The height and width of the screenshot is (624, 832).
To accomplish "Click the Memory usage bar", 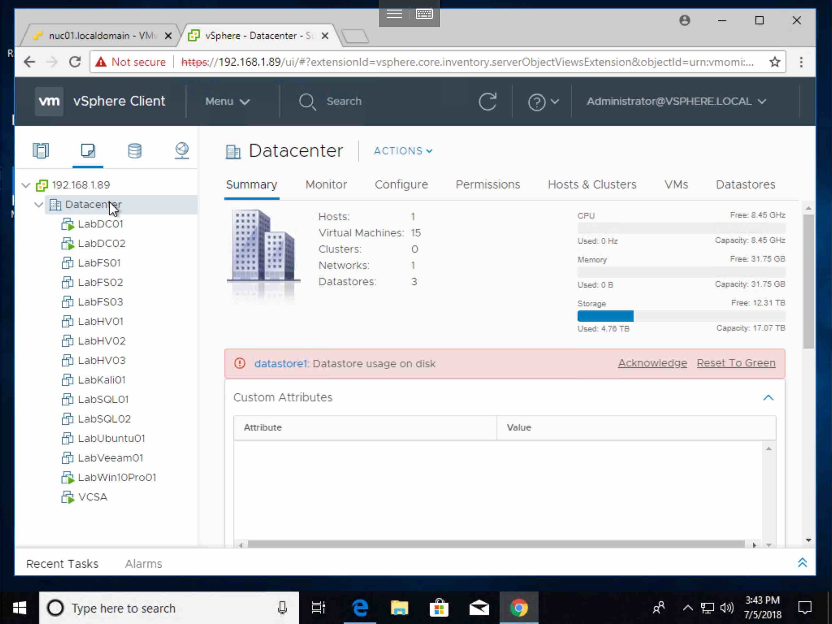I will click(x=681, y=272).
